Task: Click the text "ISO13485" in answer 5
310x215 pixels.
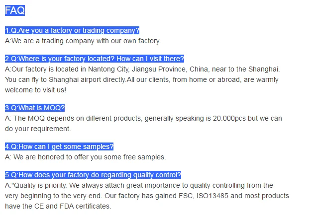Action: tap(211, 196)
